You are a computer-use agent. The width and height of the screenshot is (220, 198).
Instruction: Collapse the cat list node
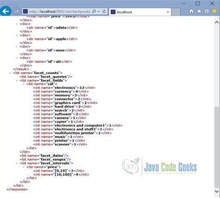[23, 84]
